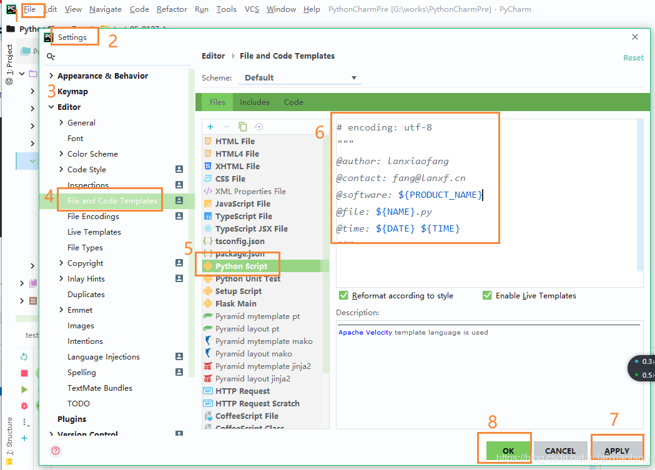Click the Reset link
This screenshot has width=655, height=470.
(x=633, y=58)
